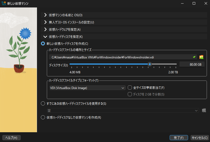The width and height of the screenshot is (210, 142).
Task: Minimize the 新しい仮想マシン window
Action: click(x=182, y=3)
